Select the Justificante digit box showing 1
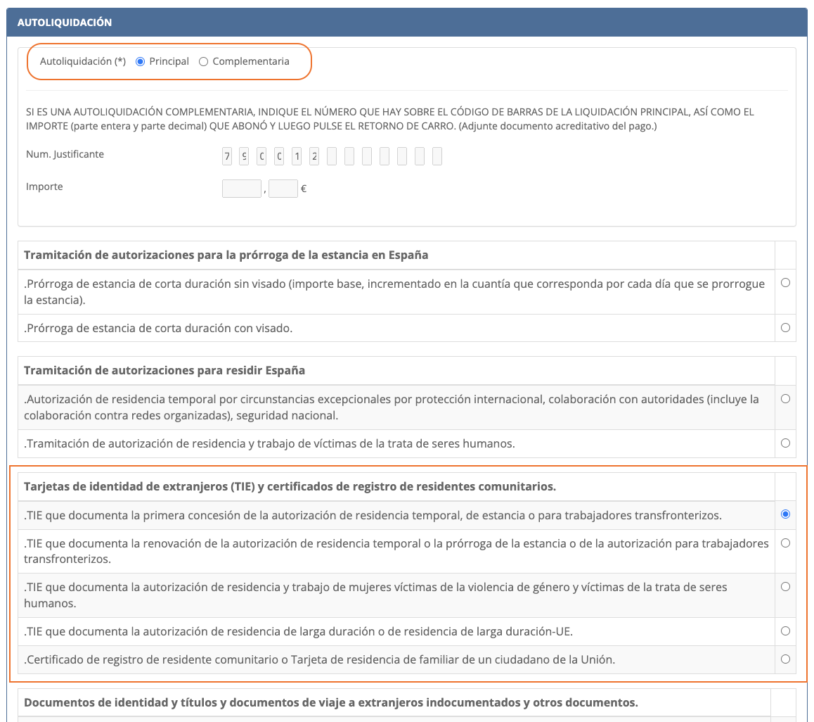 297,156
